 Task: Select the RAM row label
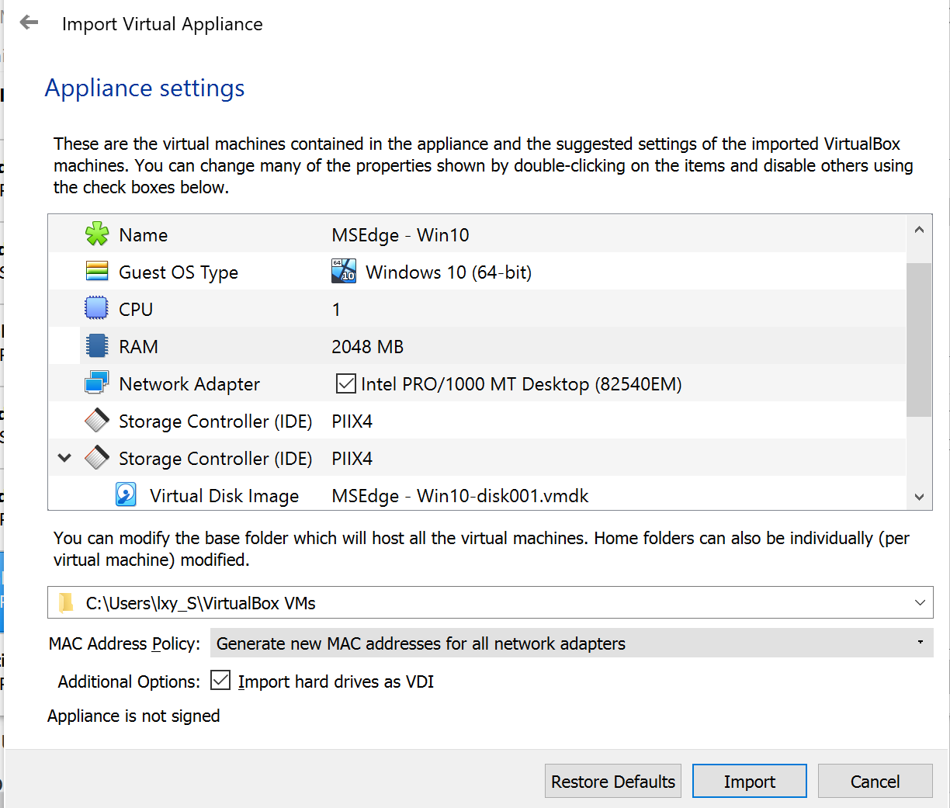tap(138, 347)
